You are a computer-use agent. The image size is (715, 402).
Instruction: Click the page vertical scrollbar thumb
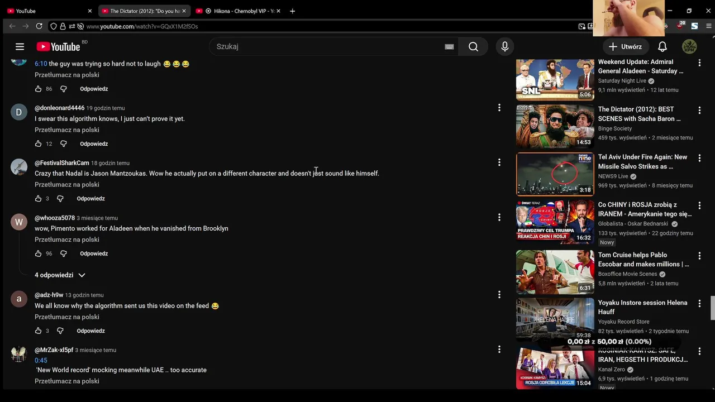coord(712,308)
